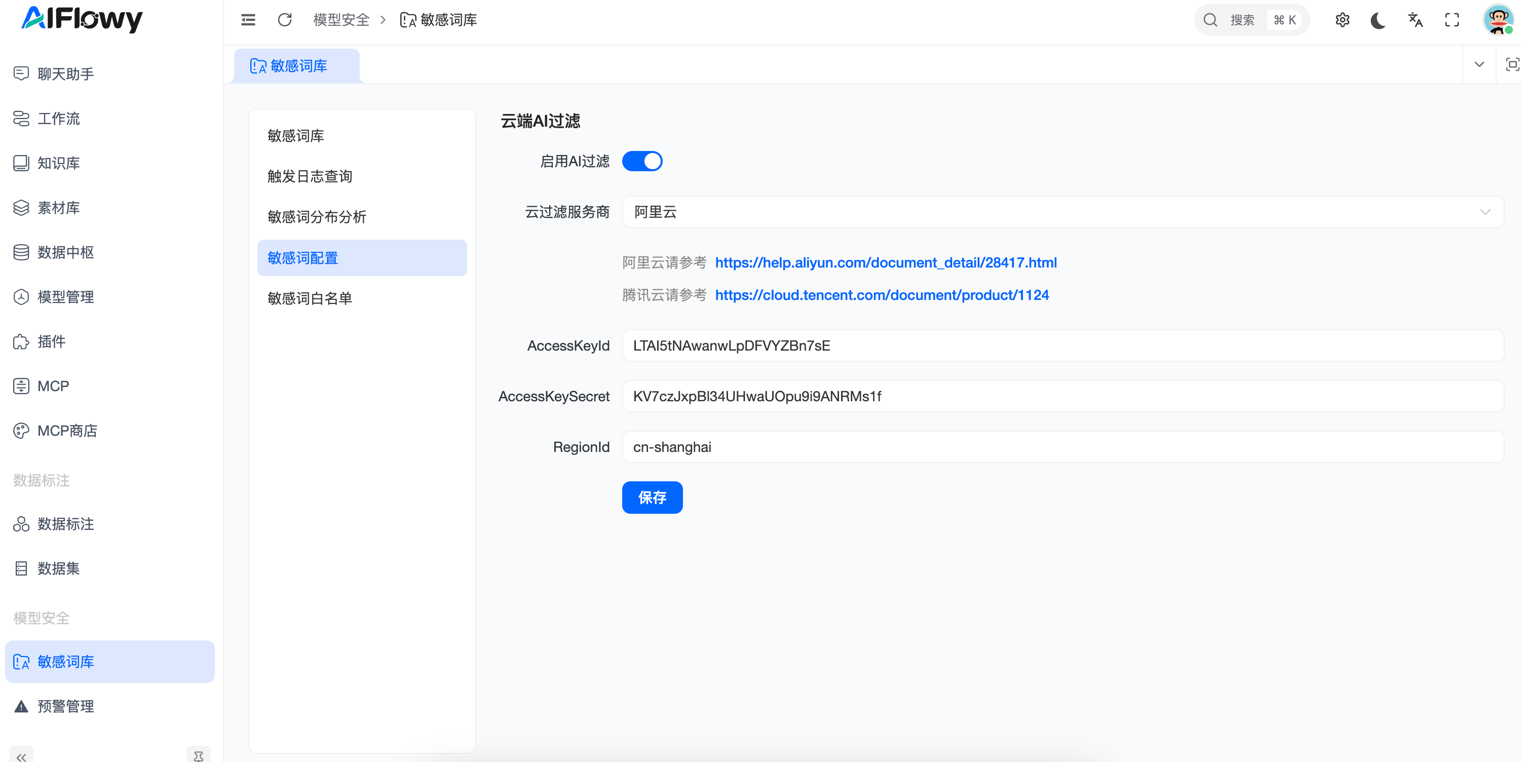Select 触发日志查询 menu item
The image size is (1521, 762).
click(x=310, y=176)
